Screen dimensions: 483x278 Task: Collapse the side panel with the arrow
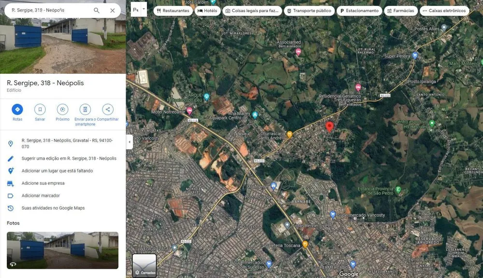(129, 142)
